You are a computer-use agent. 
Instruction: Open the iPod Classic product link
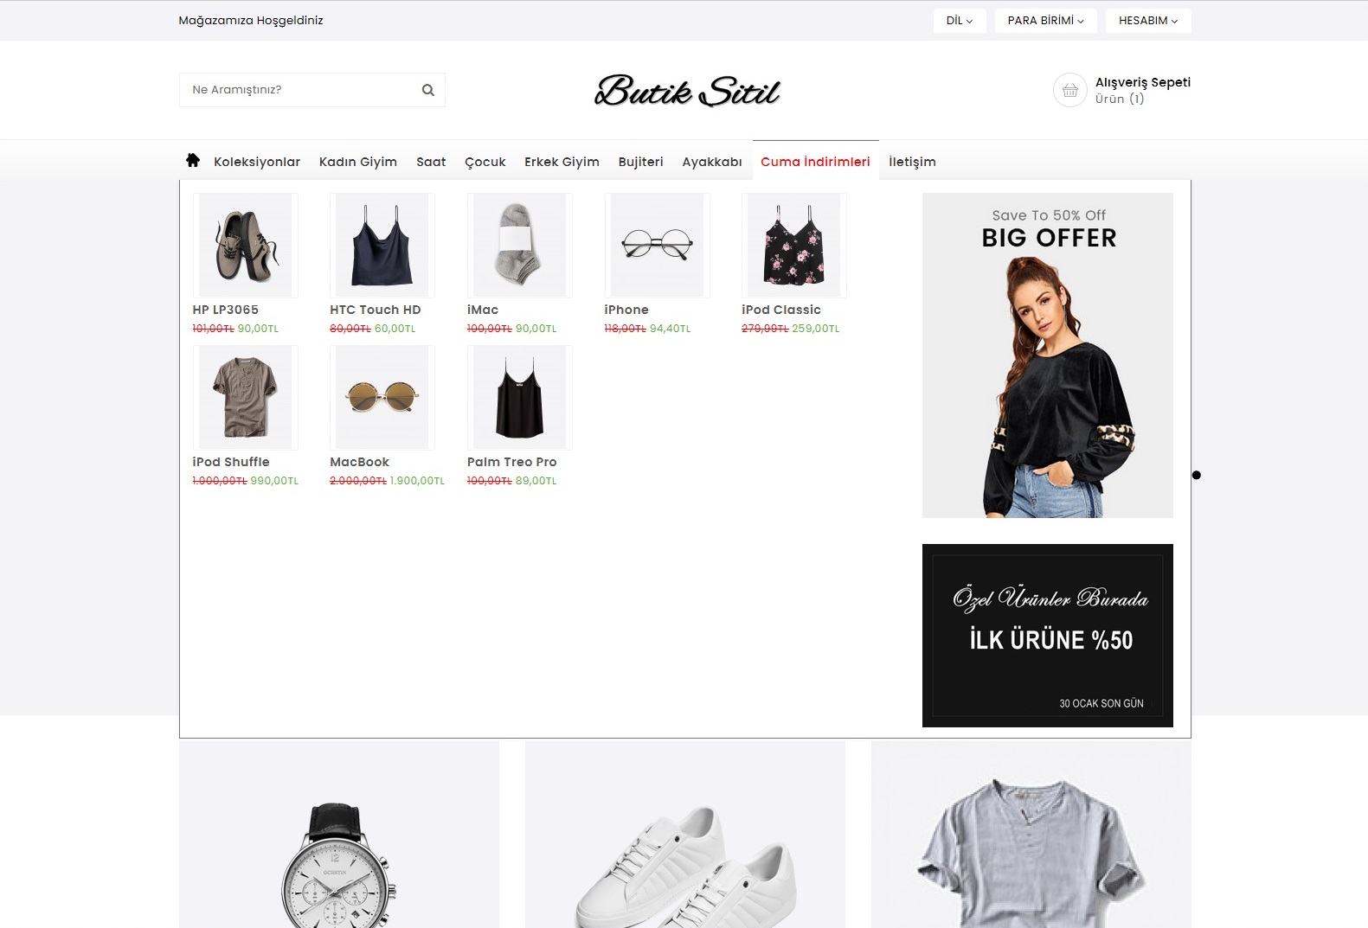pyautogui.click(x=781, y=310)
